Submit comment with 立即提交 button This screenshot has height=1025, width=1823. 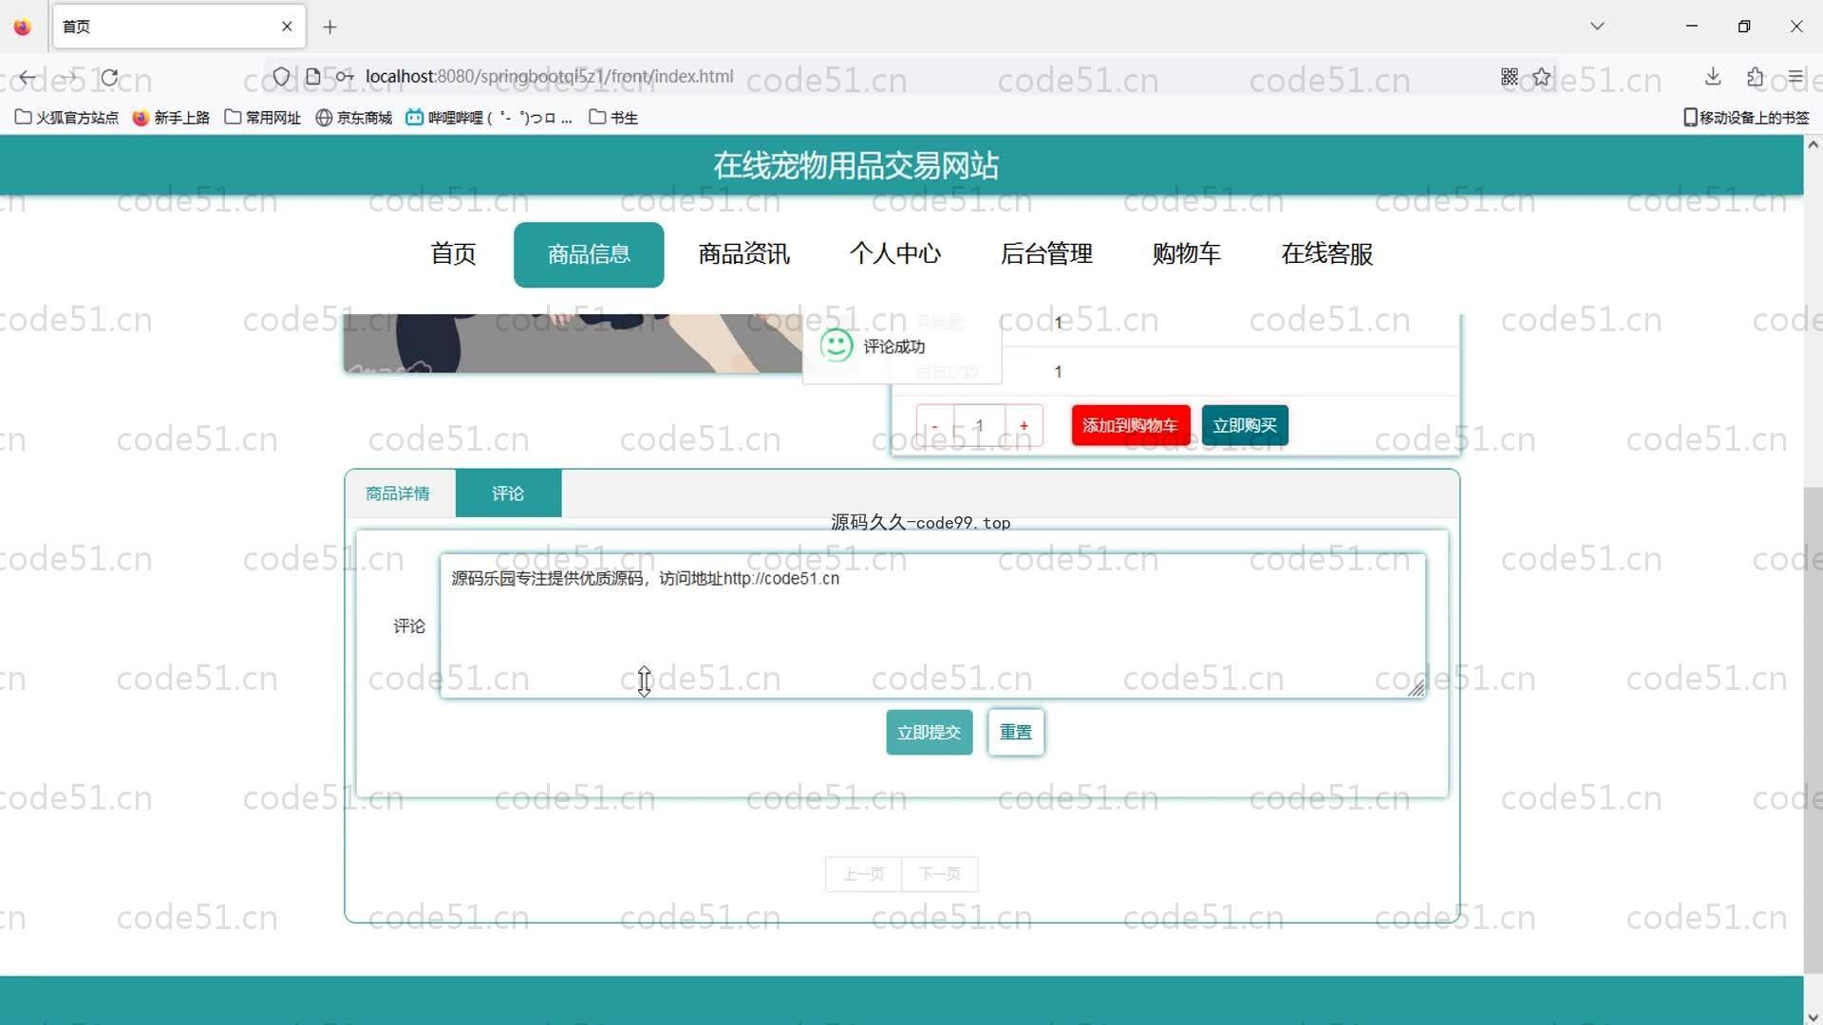point(929,733)
